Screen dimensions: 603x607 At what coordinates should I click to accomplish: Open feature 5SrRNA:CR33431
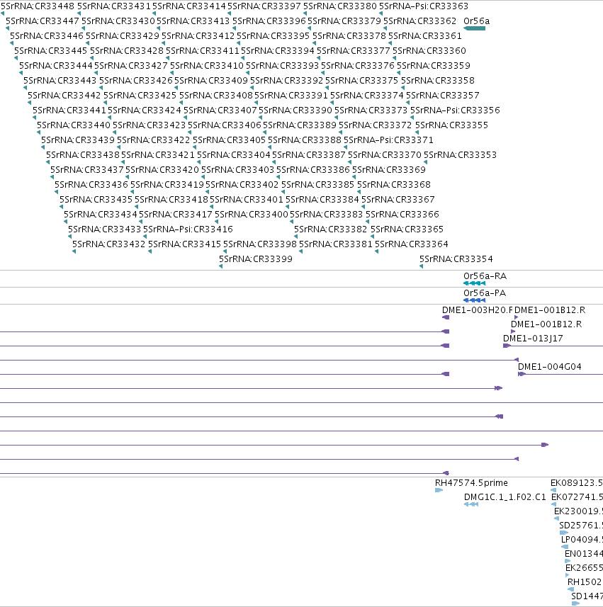point(114,6)
